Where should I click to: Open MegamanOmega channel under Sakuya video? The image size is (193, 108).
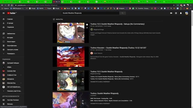tap(99, 29)
